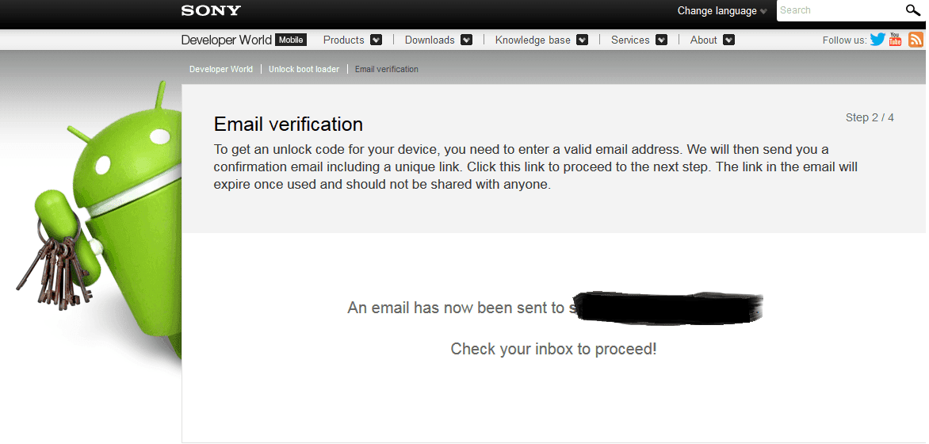
Task: Go to Developer World breadcrumb link
Action: click(221, 69)
